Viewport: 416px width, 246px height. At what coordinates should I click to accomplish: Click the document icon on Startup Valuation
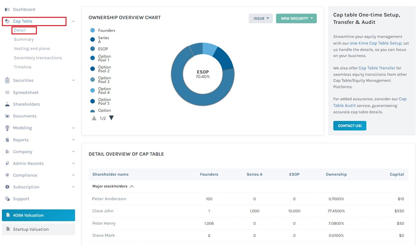8,229
